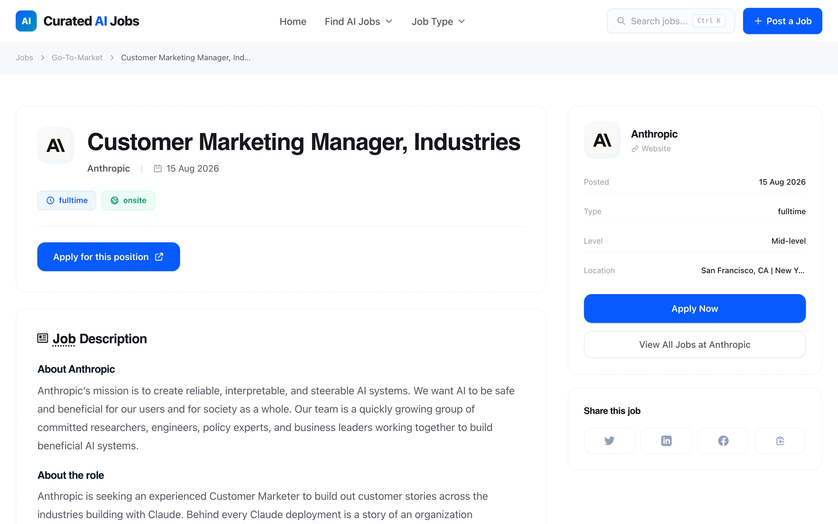Click the Mid-level level value
The width and height of the screenshot is (838, 524).
coord(788,241)
